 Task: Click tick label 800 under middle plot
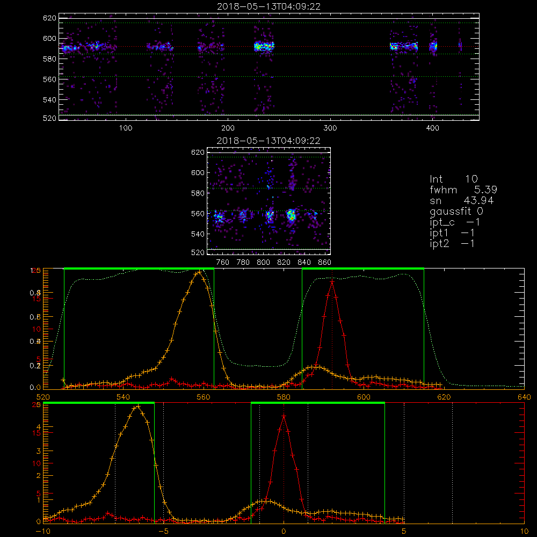pyautogui.click(x=263, y=263)
